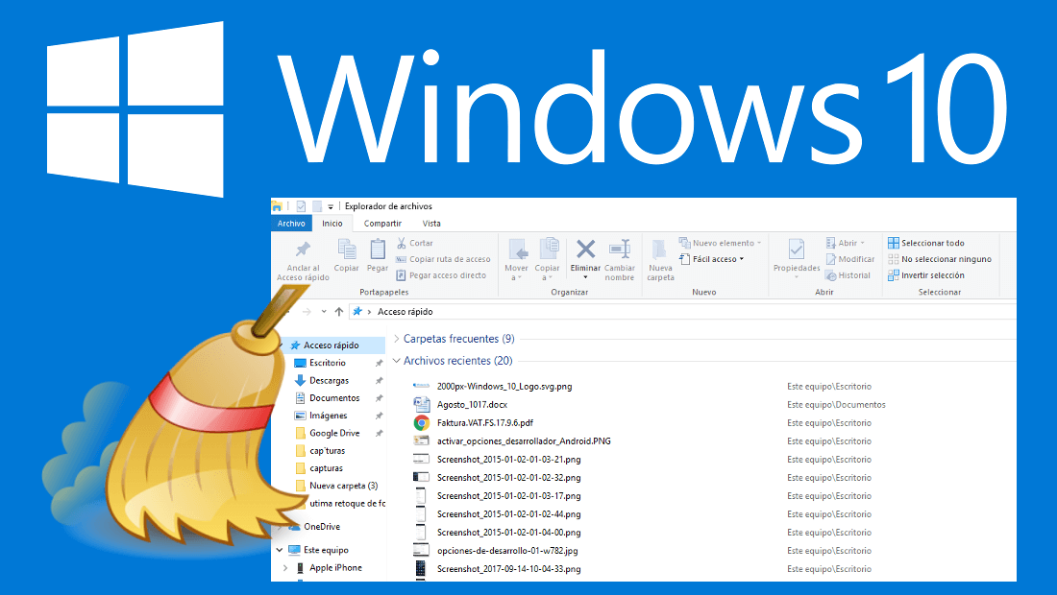This screenshot has height=595, width=1057.
Task: Open the capturas folder in sidebar
Action: click(x=327, y=467)
